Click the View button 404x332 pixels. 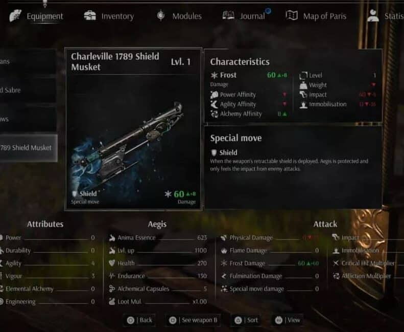(x=288, y=320)
